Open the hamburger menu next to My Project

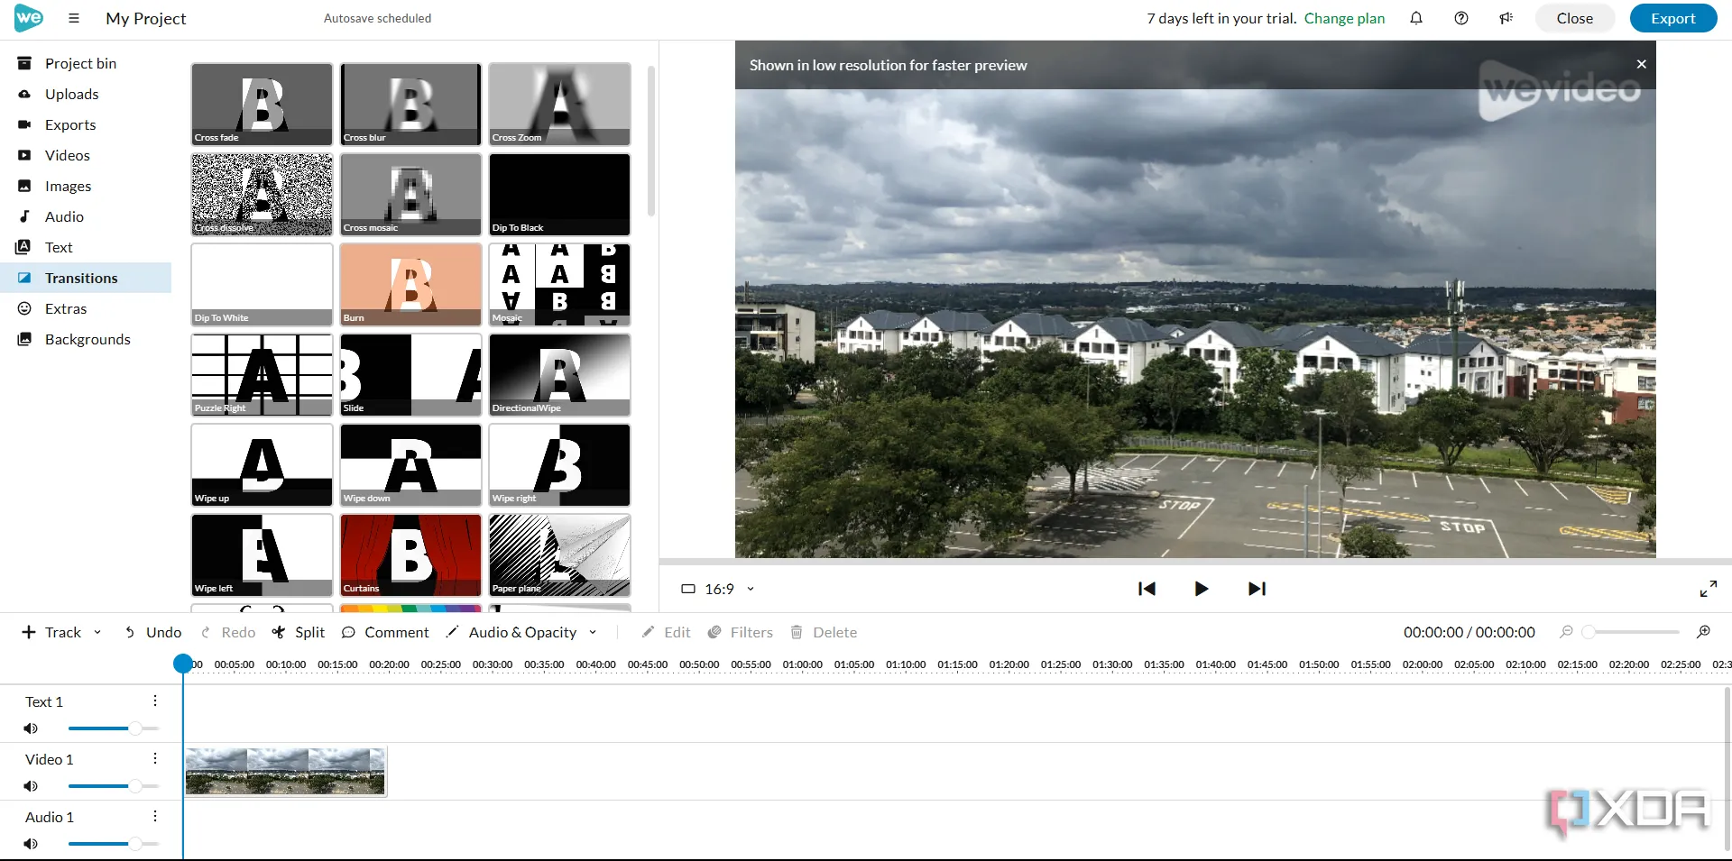74,18
